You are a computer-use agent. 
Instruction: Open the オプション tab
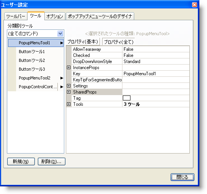click(x=55, y=16)
